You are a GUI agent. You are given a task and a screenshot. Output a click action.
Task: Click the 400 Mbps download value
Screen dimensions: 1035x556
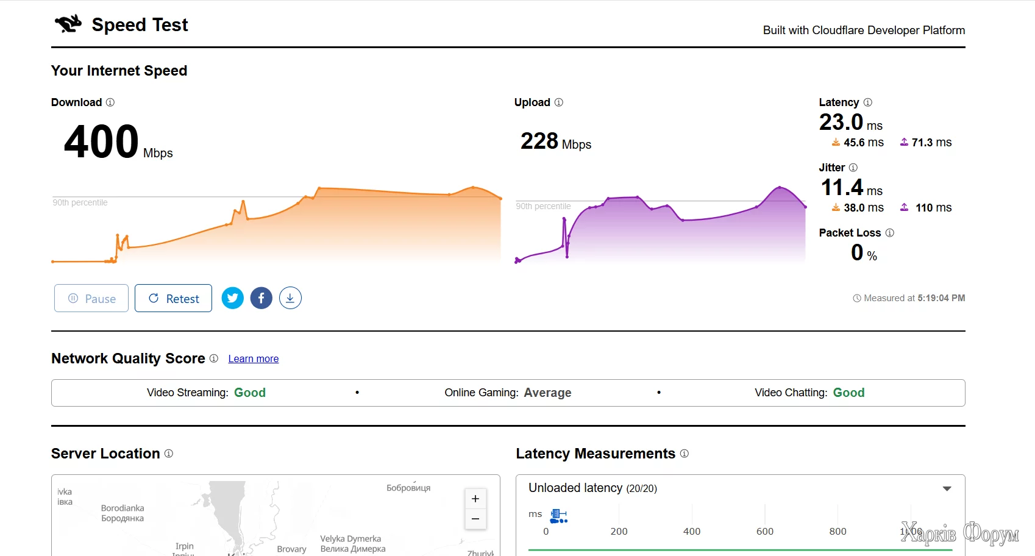tap(118, 141)
